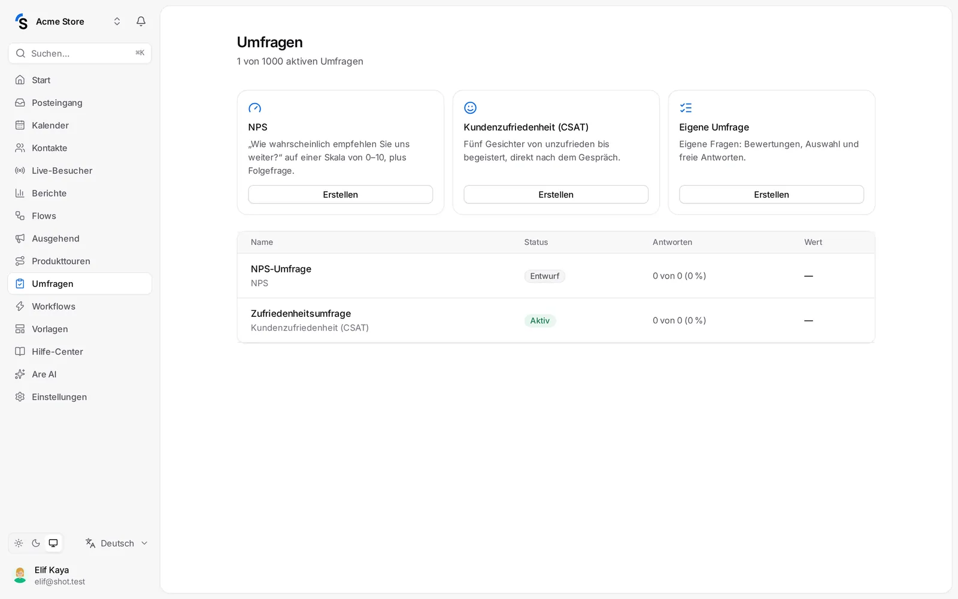
Task: Click the Posteingang inbox icon
Action: point(20,103)
